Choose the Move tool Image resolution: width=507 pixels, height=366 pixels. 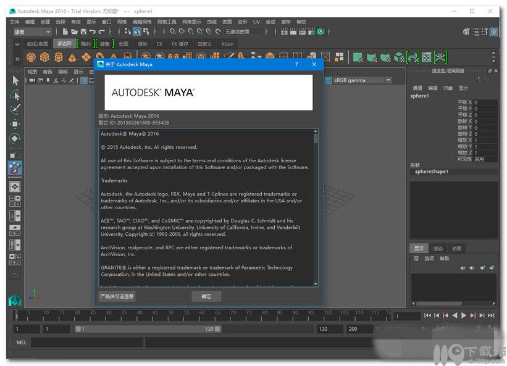(x=15, y=123)
